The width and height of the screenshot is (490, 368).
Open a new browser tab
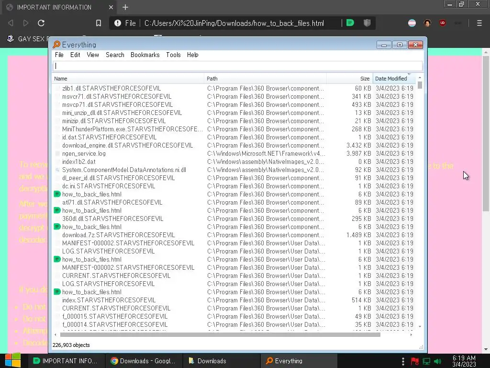[125, 7]
